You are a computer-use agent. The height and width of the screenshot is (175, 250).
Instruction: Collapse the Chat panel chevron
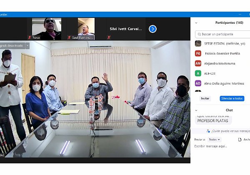(196, 110)
